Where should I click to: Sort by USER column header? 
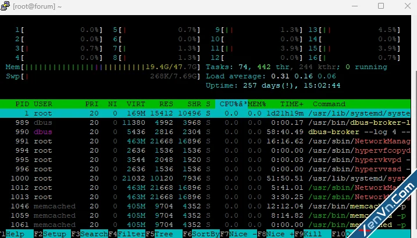point(43,104)
